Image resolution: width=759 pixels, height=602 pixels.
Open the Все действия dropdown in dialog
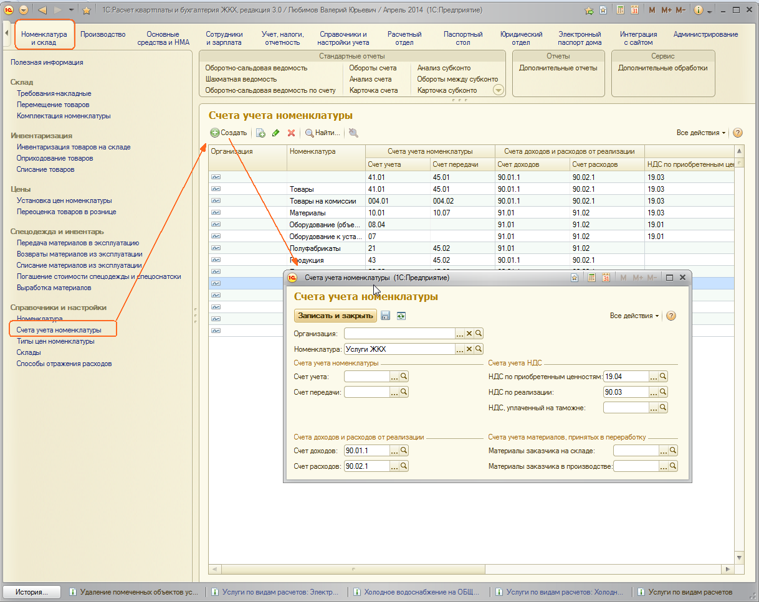pyautogui.click(x=634, y=316)
